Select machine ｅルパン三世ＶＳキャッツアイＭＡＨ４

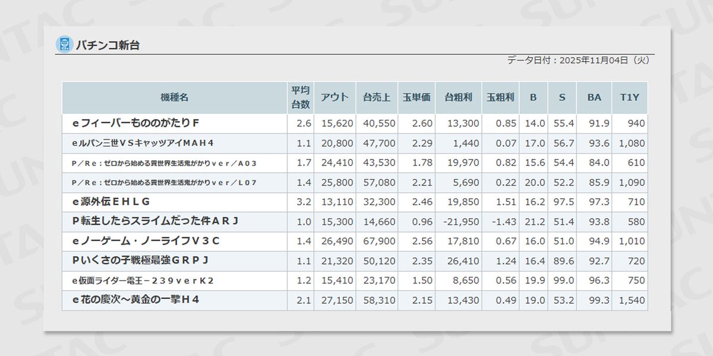coord(143,143)
